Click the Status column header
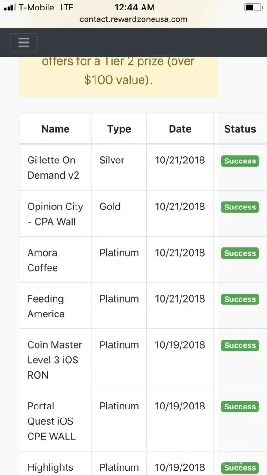The width and height of the screenshot is (267, 475). tap(240, 129)
